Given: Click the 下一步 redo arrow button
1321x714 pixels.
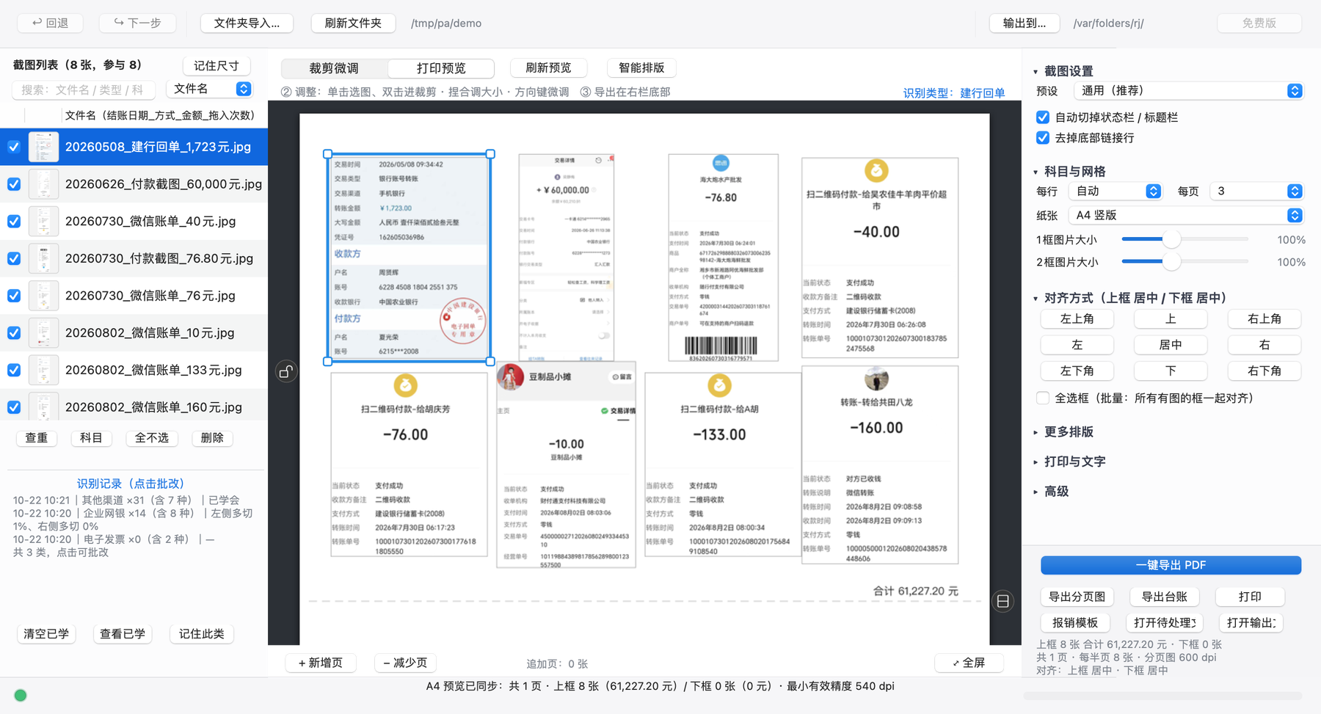Looking at the screenshot, I should pos(137,23).
